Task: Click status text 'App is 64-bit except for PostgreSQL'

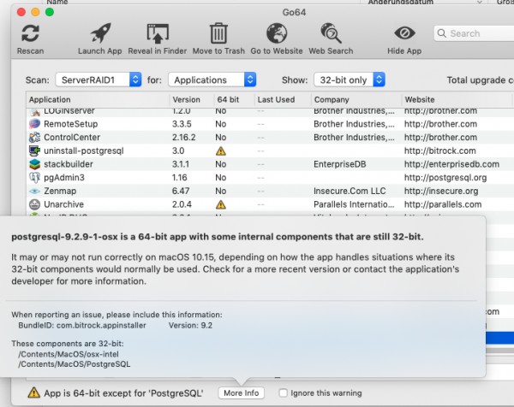Action: (x=123, y=393)
